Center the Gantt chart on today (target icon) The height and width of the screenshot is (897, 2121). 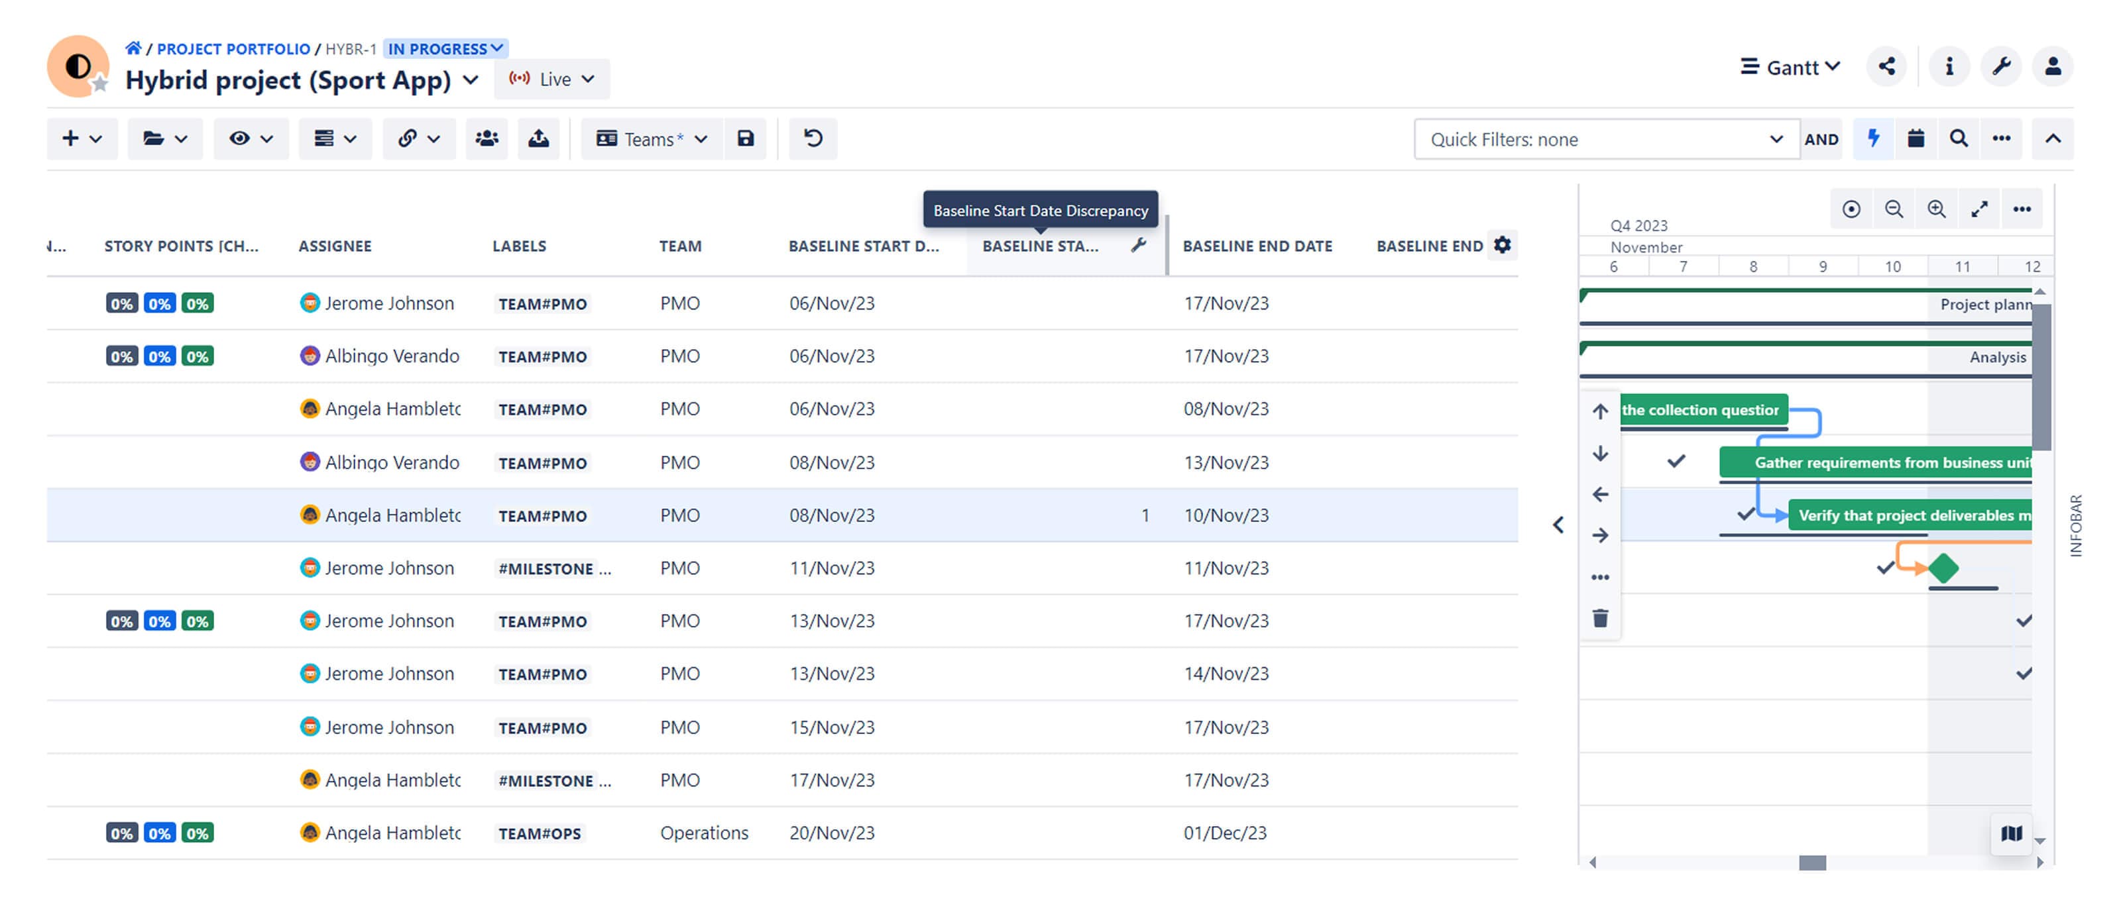pyautogui.click(x=1851, y=210)
